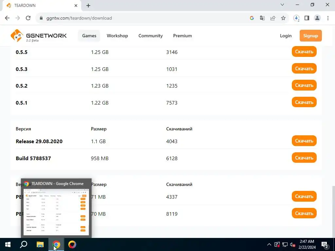
Task: Download version 0.5.2
Action: [x=304, y=85]
